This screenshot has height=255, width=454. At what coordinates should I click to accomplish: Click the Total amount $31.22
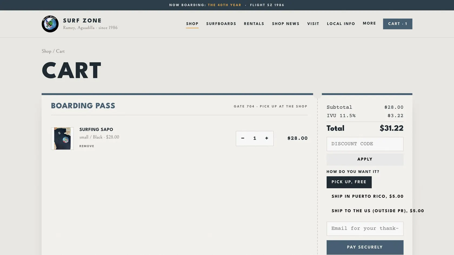coord(391,128)
